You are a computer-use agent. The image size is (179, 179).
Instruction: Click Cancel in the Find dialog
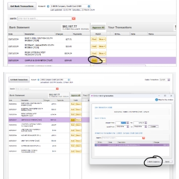pyautogui.click(x=167, y=162)
